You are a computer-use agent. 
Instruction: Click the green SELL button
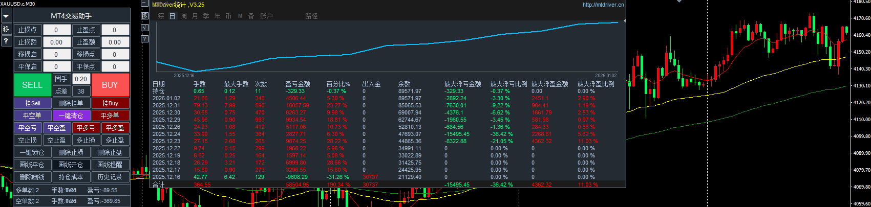pos(32,85)
